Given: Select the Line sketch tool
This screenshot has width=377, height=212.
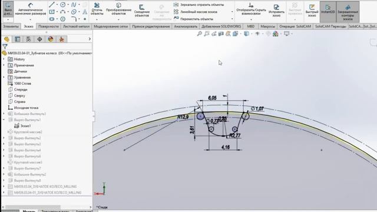Looking at the screenshot, I should 51,5.
